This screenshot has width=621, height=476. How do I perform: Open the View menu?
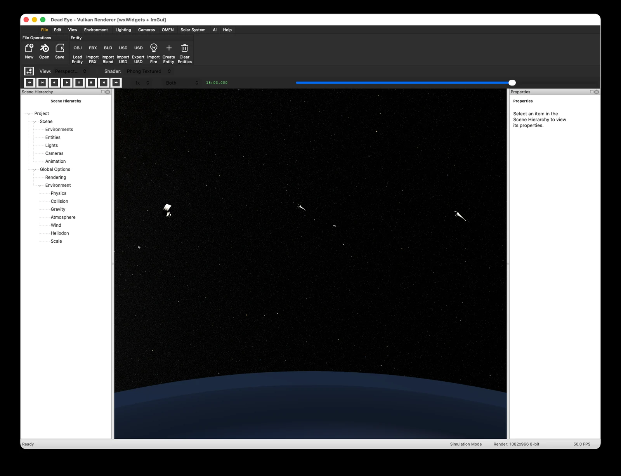[73, 30]
